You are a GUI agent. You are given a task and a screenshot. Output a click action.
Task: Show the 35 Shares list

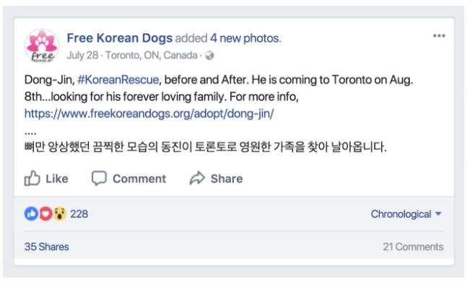[x=47, y=247]
